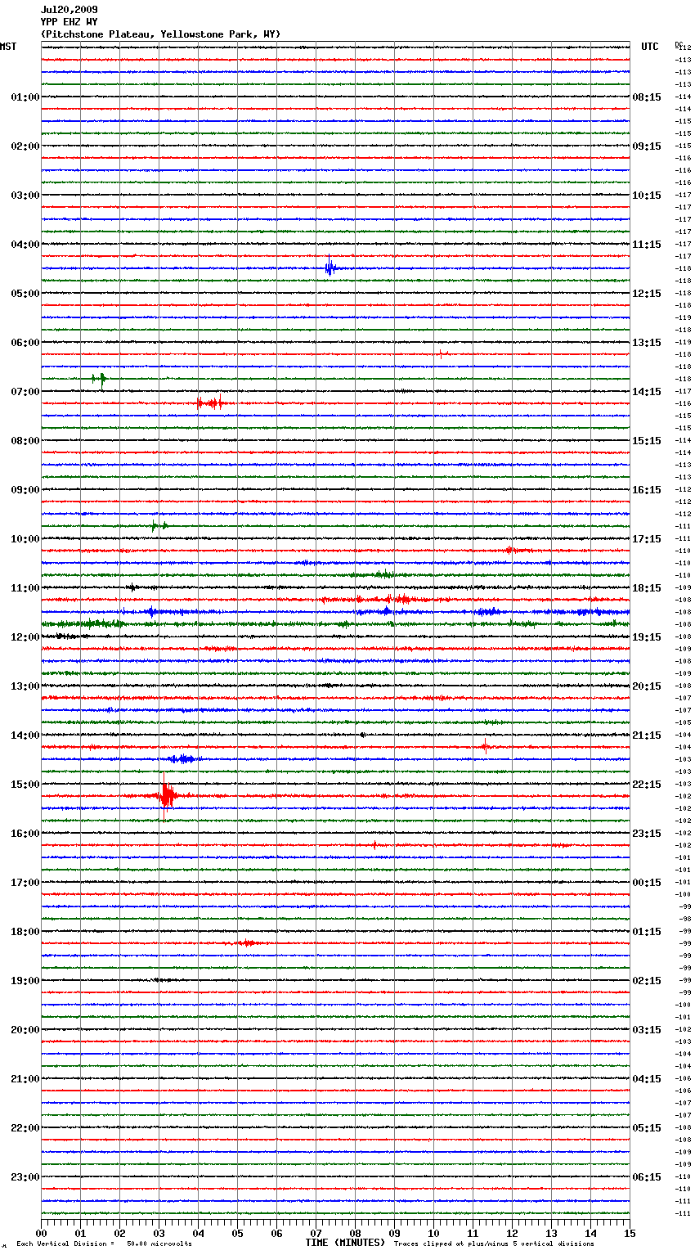Click the 23:15 UTC time label
695x1255 pixels.
point(647,834)
